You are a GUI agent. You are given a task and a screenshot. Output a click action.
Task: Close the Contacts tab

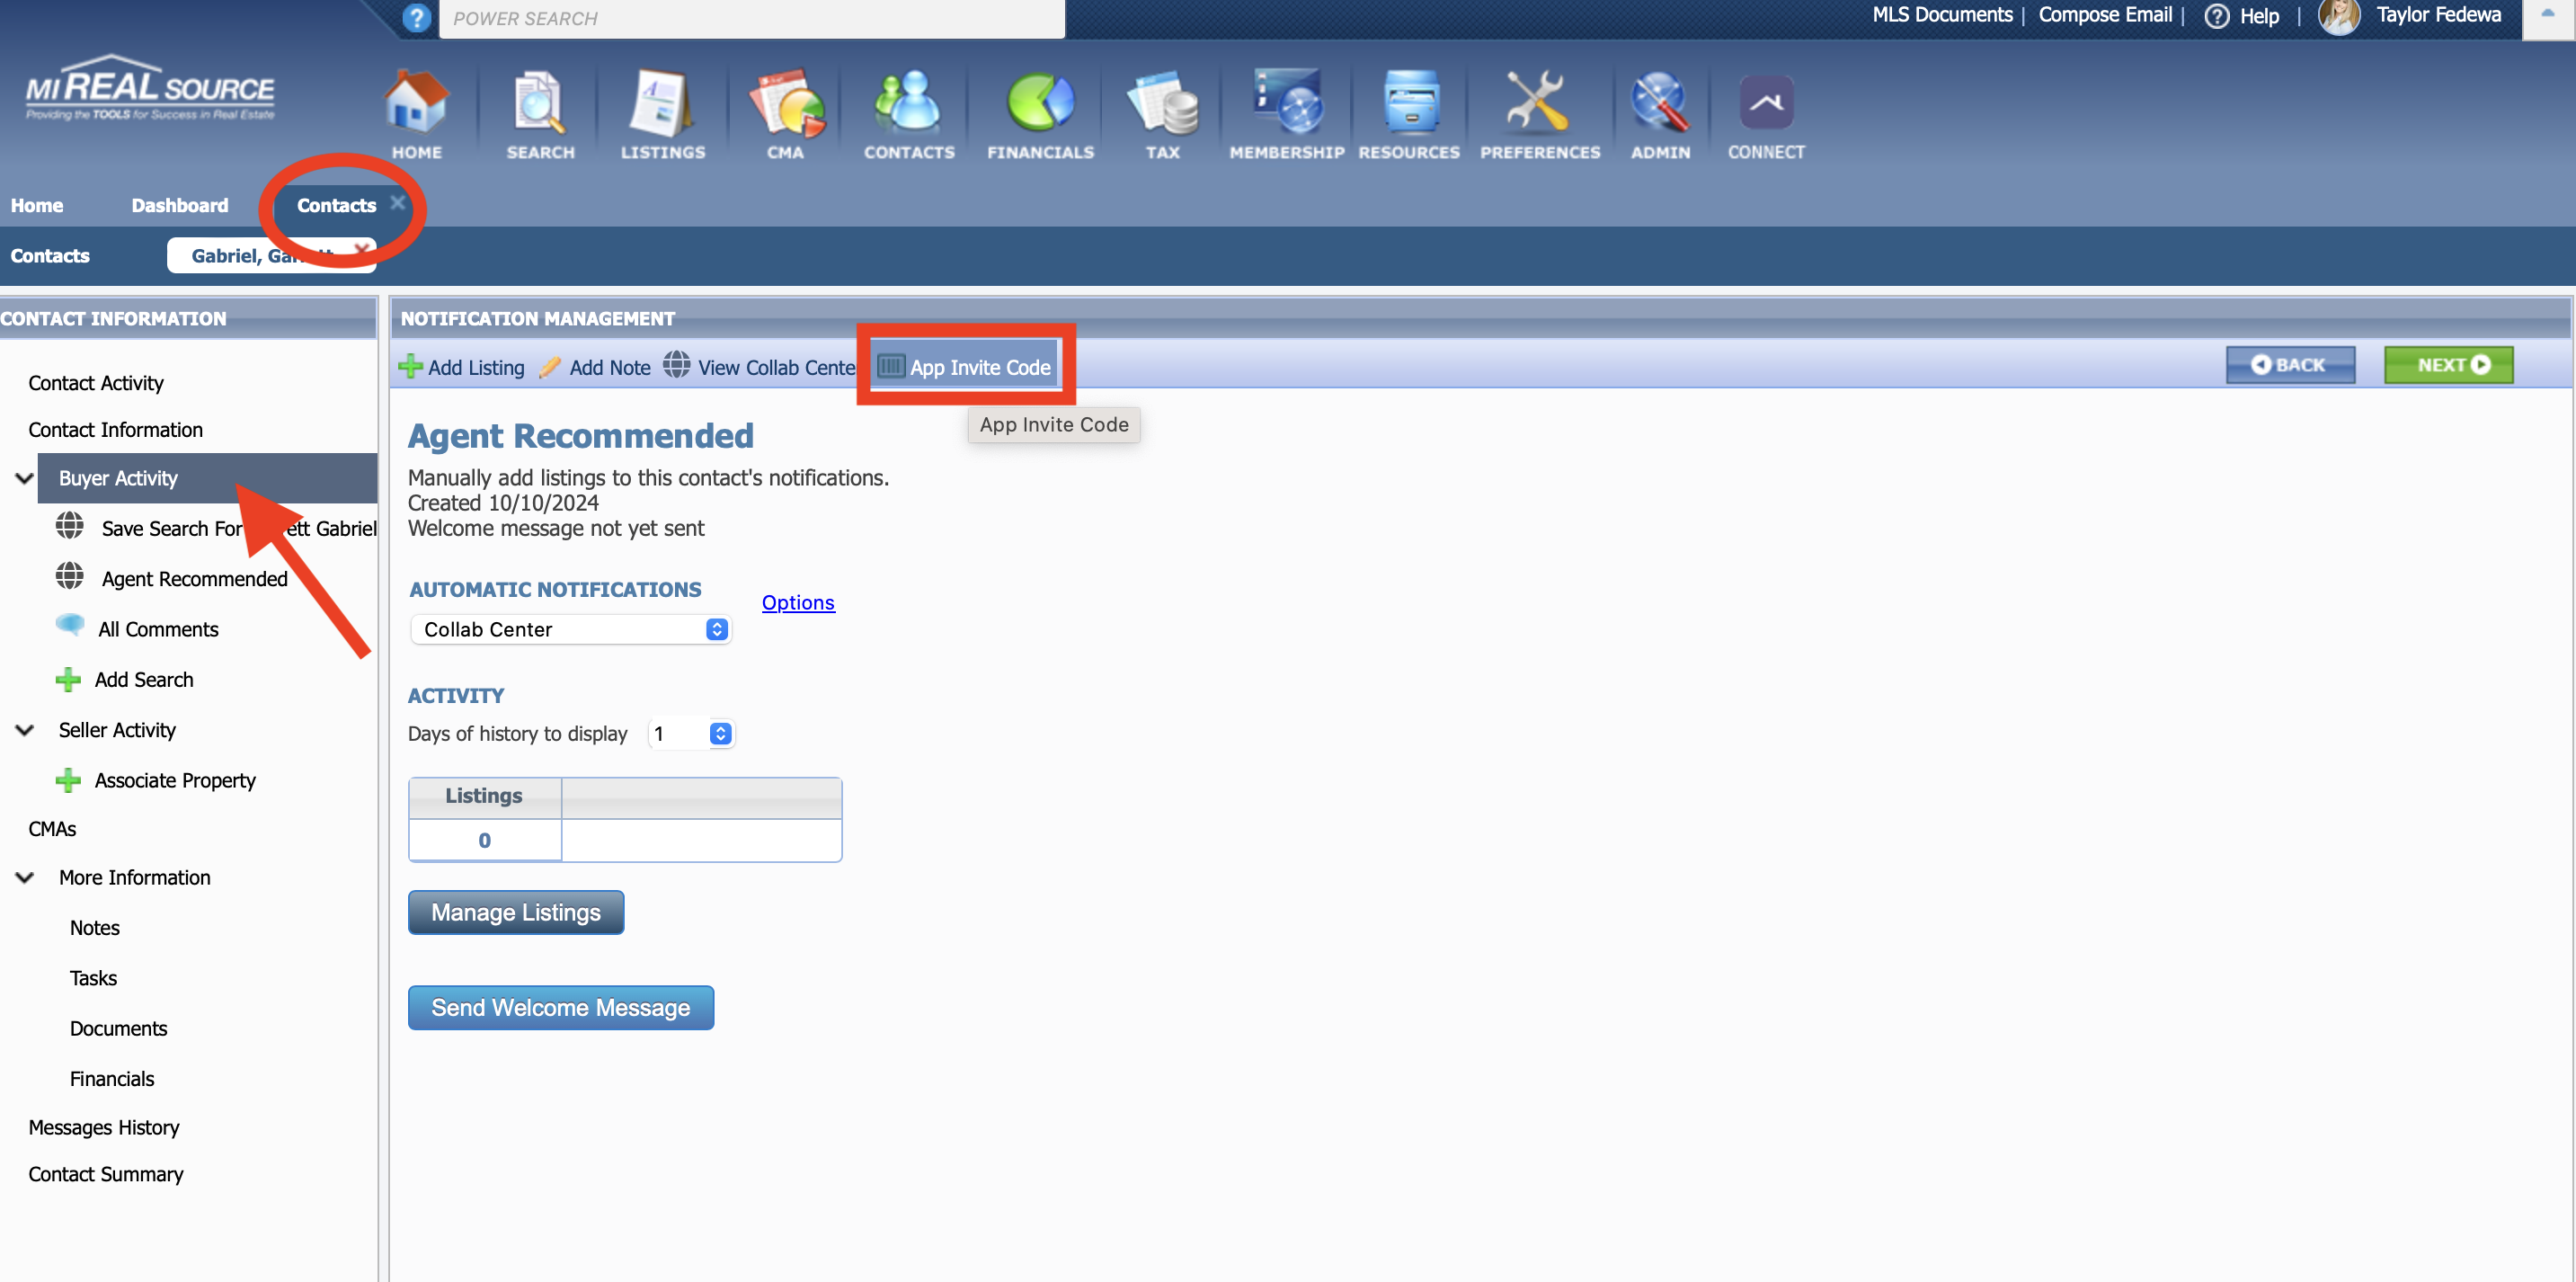tap(397, 202)
